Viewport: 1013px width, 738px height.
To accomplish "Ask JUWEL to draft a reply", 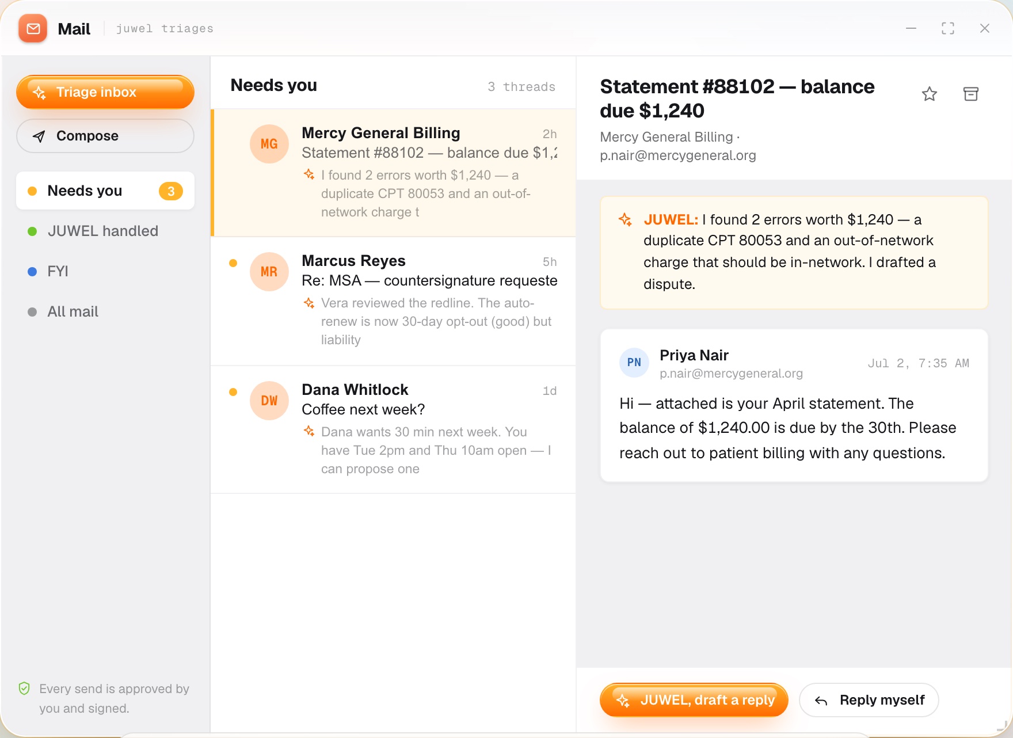I will click(x=694, y=700).
